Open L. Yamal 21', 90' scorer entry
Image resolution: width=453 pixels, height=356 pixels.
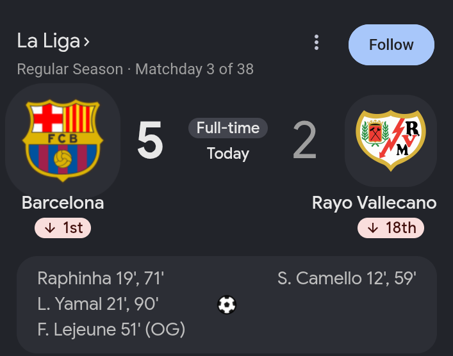tap(98, 304)
